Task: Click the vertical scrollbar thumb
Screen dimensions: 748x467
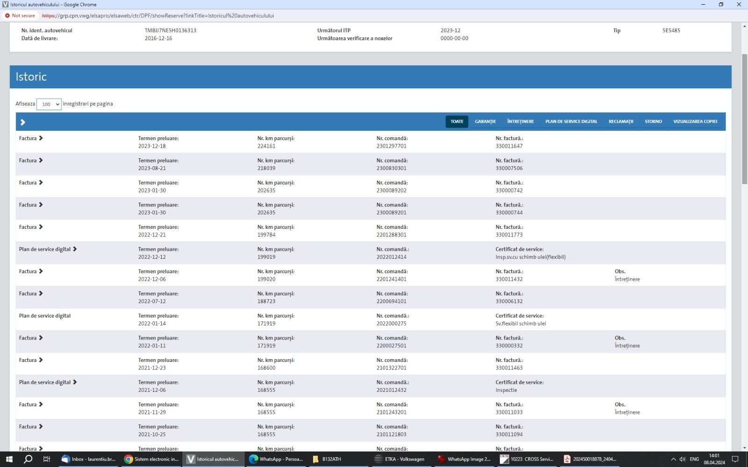Action: click(x=744, y=119)
